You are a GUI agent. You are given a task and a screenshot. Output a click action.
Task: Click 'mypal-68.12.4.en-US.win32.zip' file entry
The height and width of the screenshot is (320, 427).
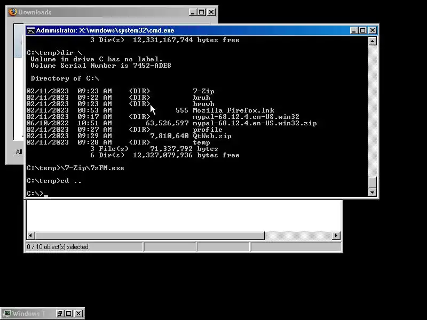coord(255,123)
